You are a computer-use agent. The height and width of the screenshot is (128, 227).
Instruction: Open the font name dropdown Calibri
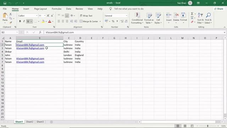coord(37,16)
